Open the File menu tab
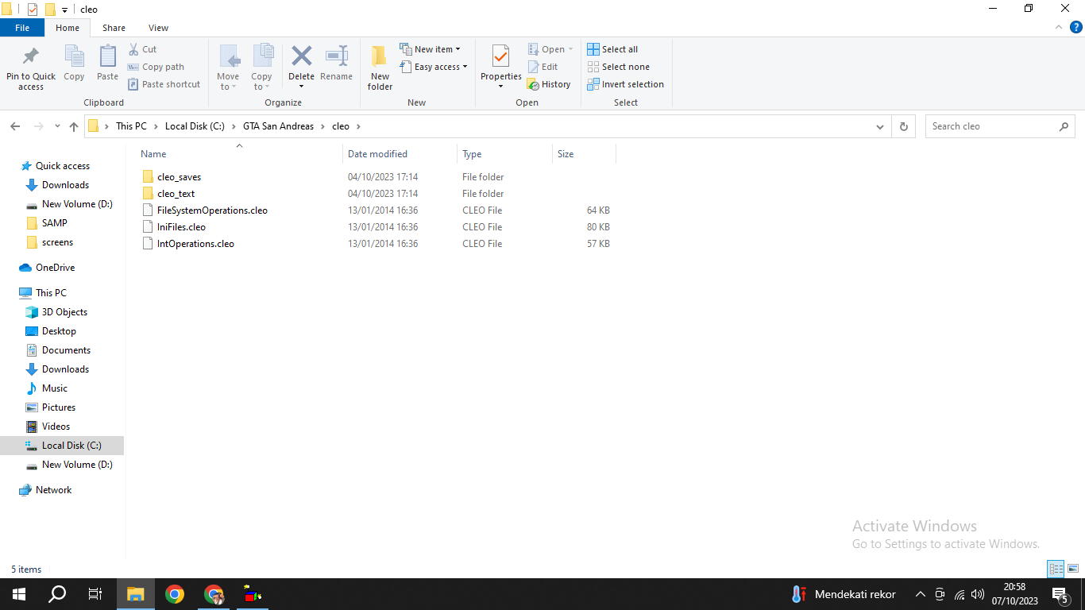Screen dimensions: 1085x610 click(x=22, y=28)
